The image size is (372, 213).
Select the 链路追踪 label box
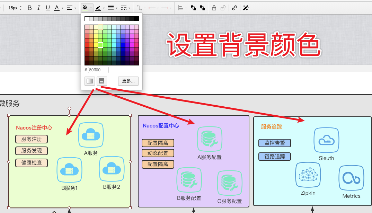[x=274, y=157]
